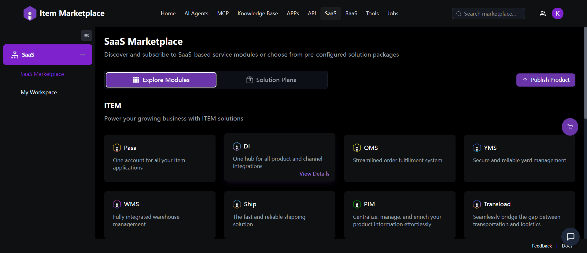Open the Pass module card title
The image size is (587, 253).
pyautogui.click(x=130, y=148)
